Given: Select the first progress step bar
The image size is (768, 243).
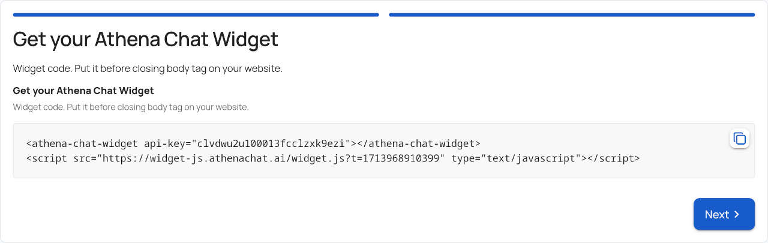Looking at the screenshot, I should click(x=196, y=14).
